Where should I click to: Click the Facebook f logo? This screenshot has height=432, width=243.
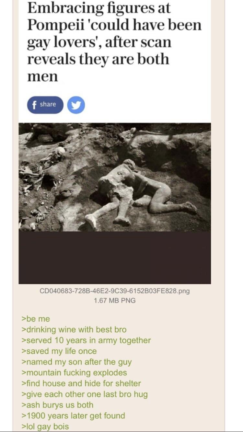[34, 105]
